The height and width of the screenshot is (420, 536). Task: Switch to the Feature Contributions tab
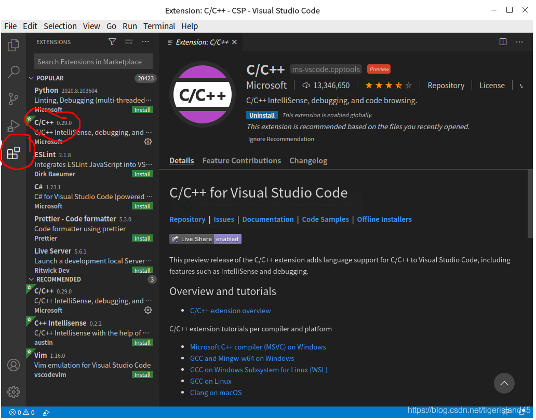pyautogui.click(x=242, y=161)
